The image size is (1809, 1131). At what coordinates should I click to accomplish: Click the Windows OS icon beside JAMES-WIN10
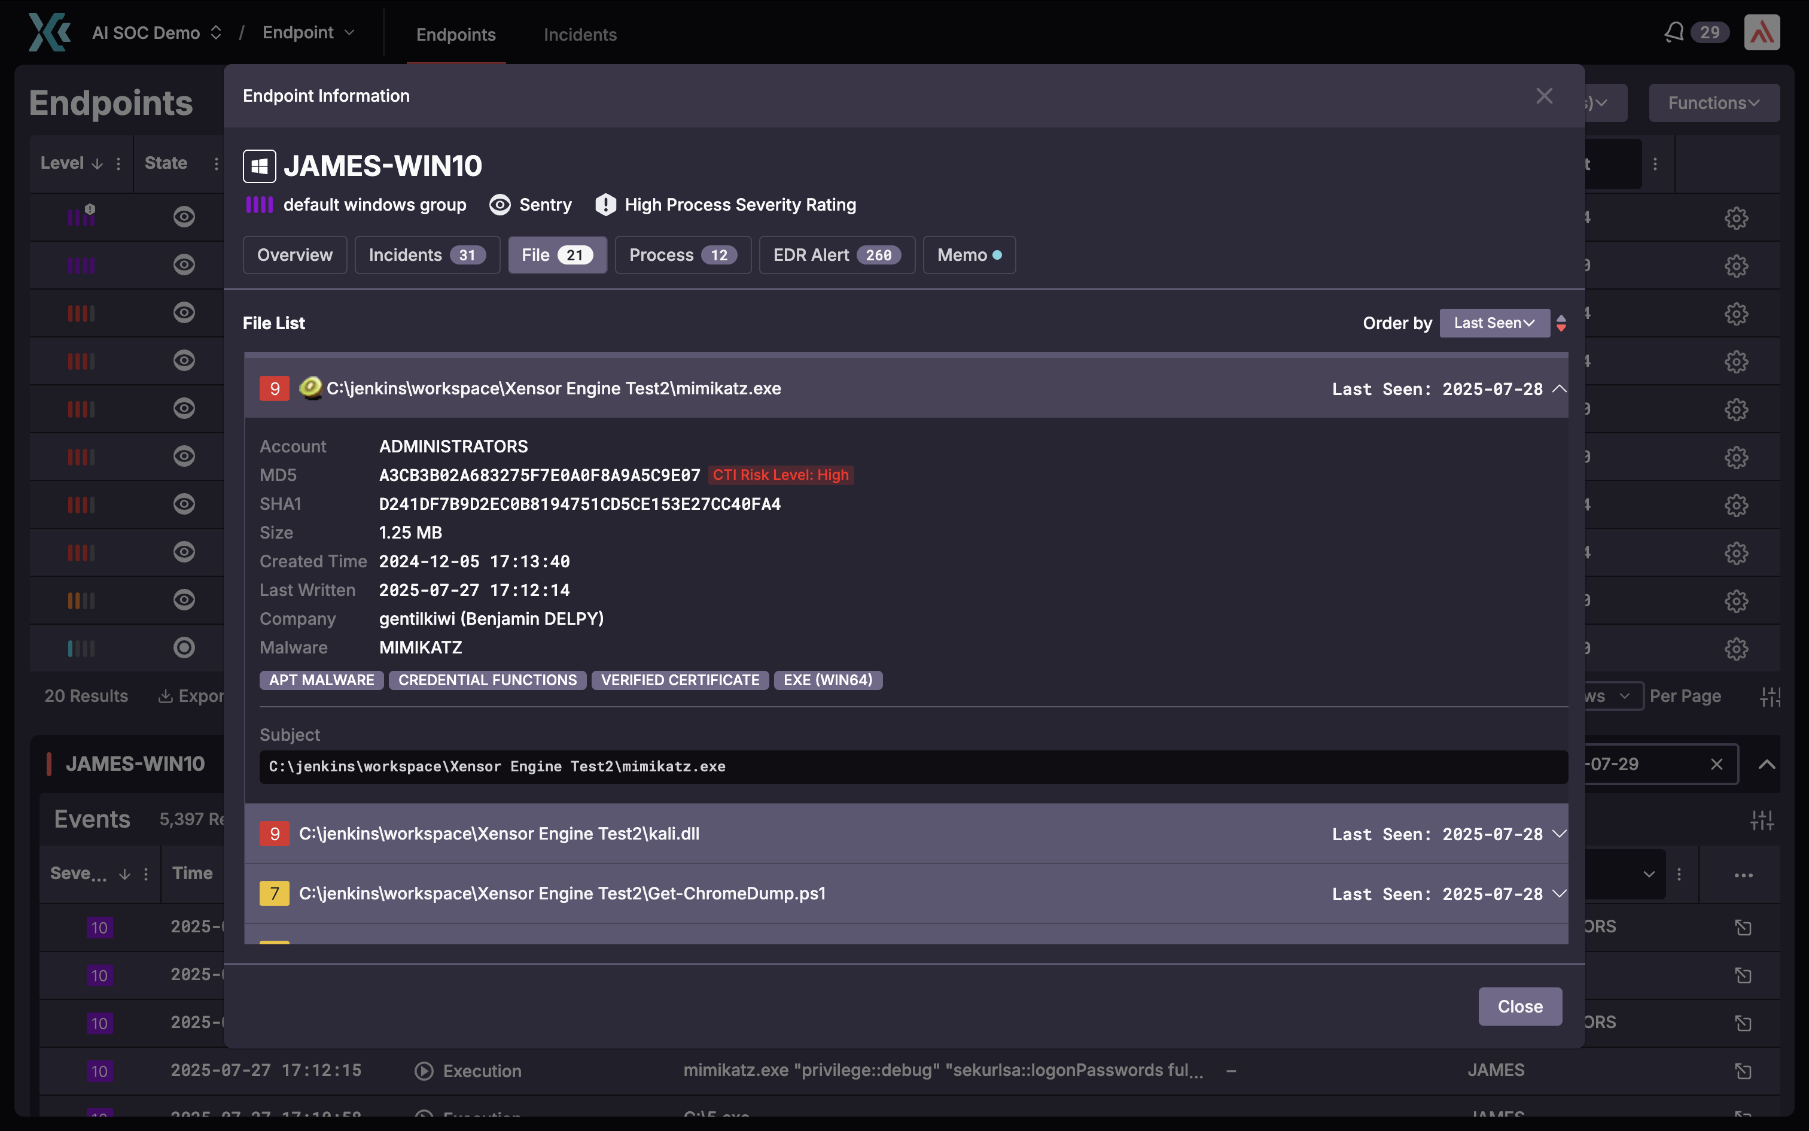tap(260, 166)
